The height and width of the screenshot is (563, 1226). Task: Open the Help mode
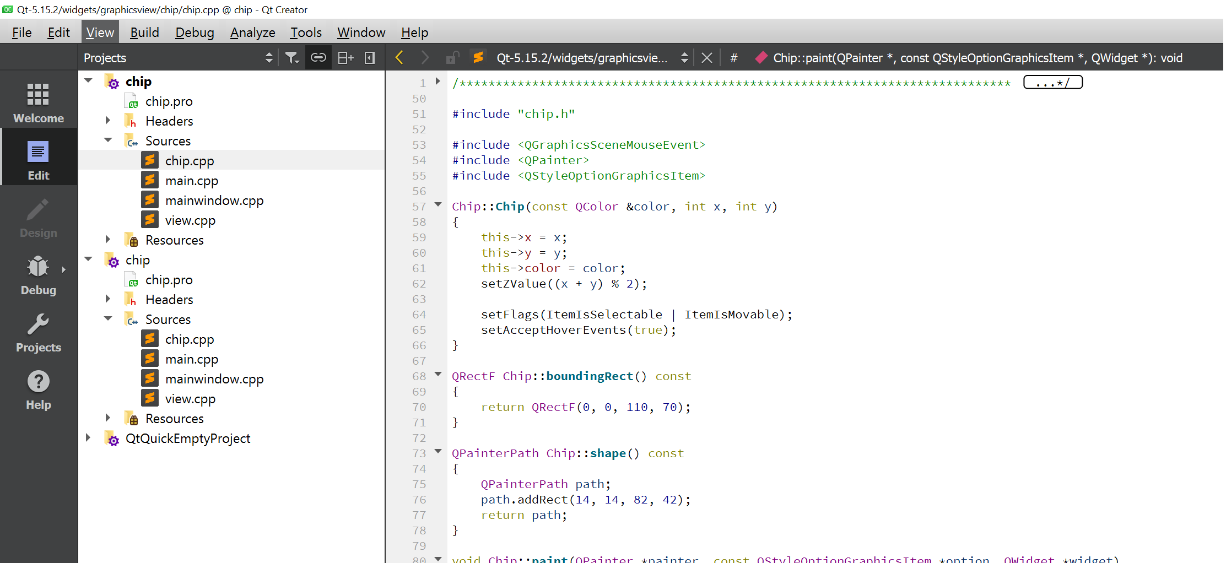[38, 389]
